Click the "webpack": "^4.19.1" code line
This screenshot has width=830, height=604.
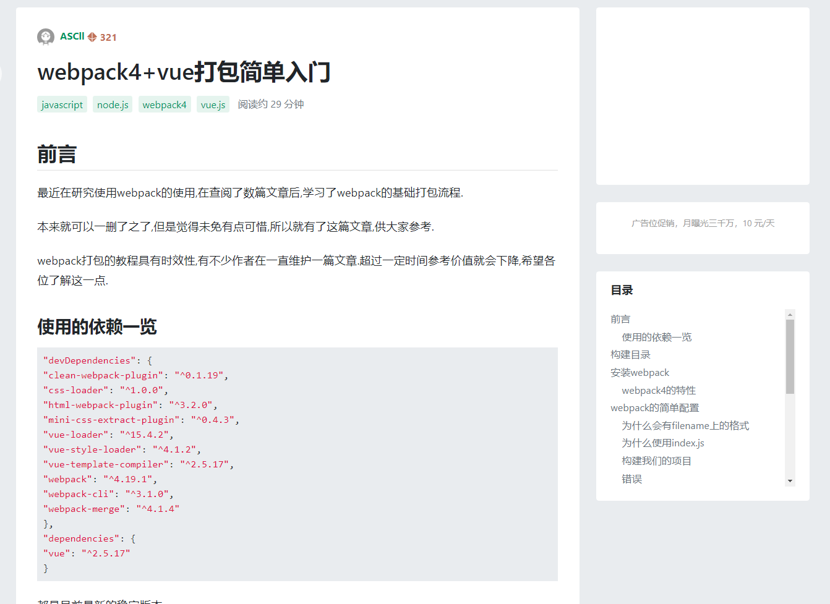[100, 479]
